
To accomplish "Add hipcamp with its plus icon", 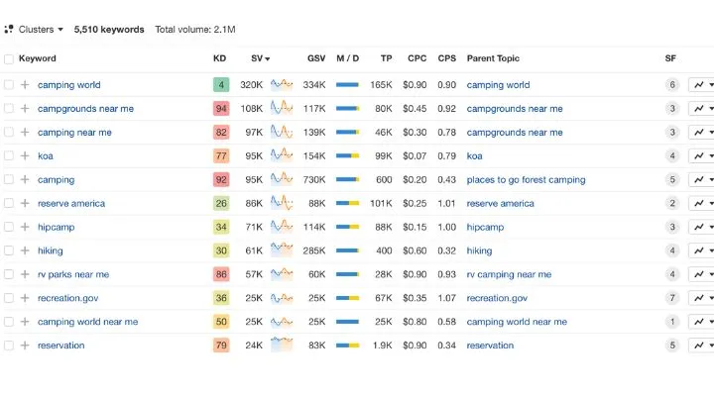I will tap(25, 227).
